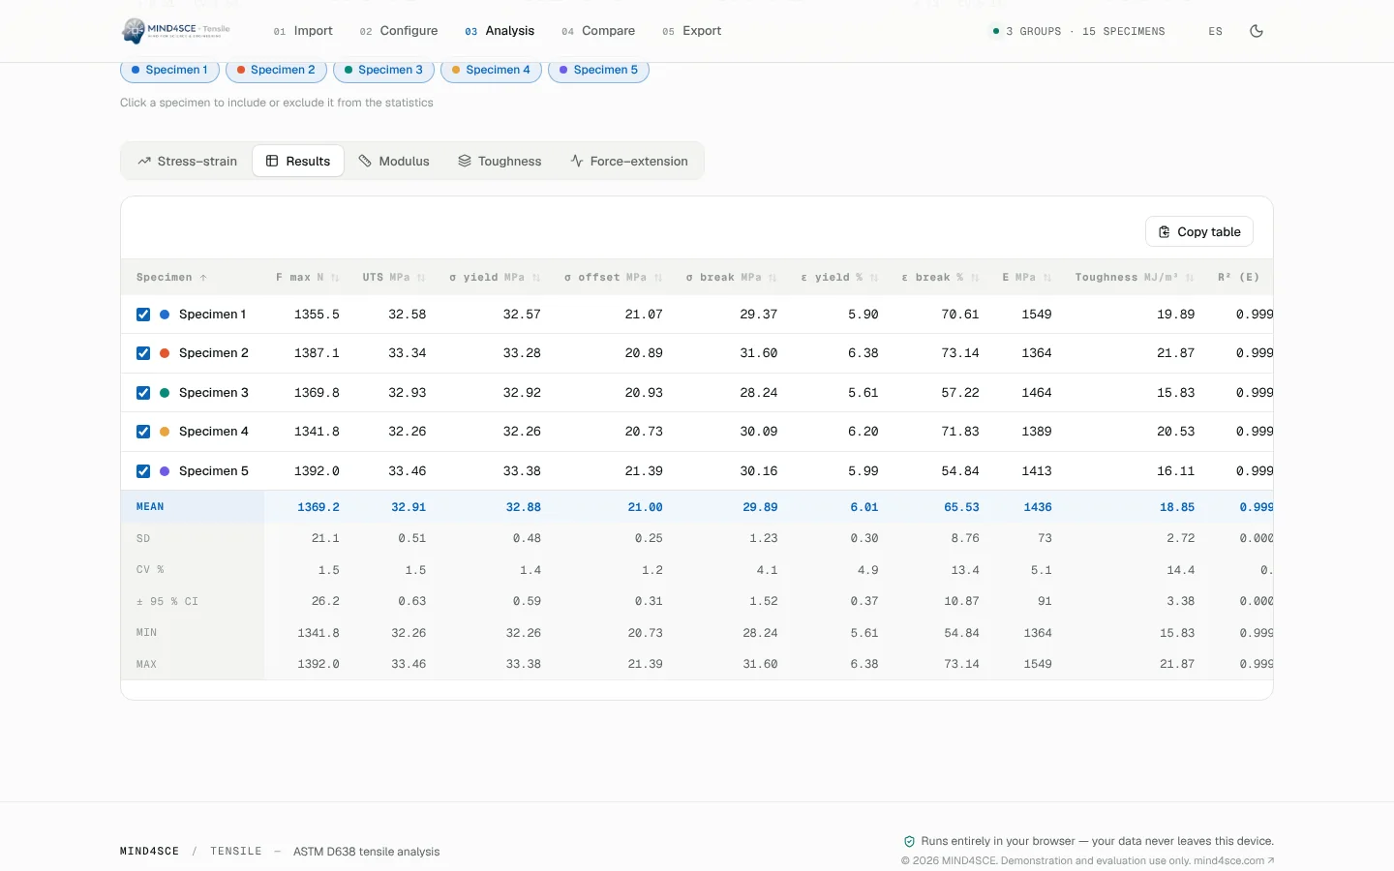Click the Modulus tab ruler icon
Viewport: 1394px width, 871px height.
coord(365,161)
